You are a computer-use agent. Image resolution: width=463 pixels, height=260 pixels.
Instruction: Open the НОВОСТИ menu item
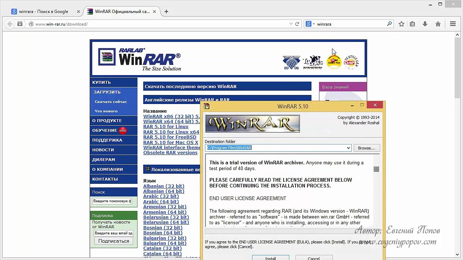[x=114, y=150]
